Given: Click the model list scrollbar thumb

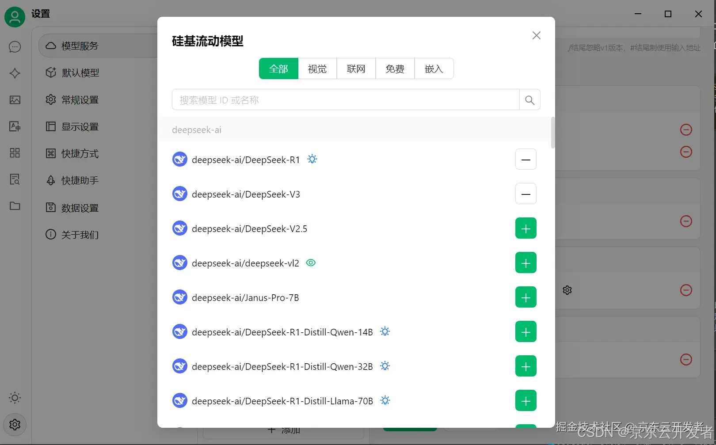Looking at the screenshot, I should point(553,133).
